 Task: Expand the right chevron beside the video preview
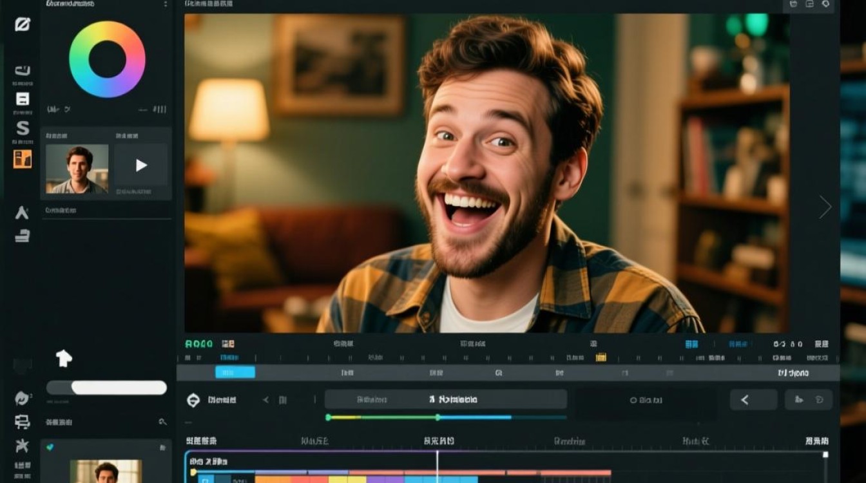[825, 207]
